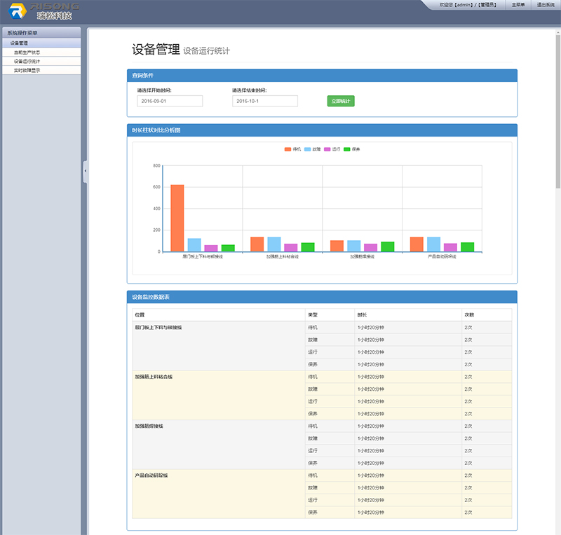Click the 设备管理 page title heading

tap(156, 49)
